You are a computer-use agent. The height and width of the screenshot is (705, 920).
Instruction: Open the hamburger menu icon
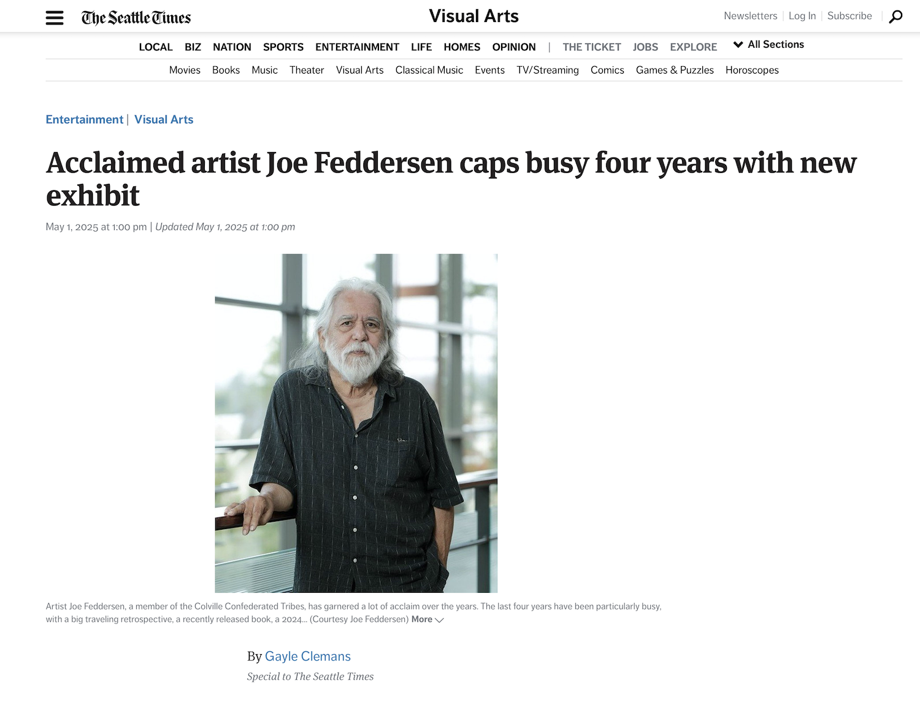(55, 18)
